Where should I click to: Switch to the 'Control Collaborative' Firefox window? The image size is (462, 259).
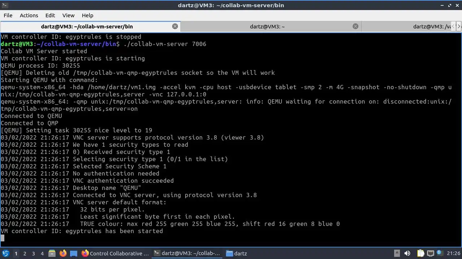point(115,254)
